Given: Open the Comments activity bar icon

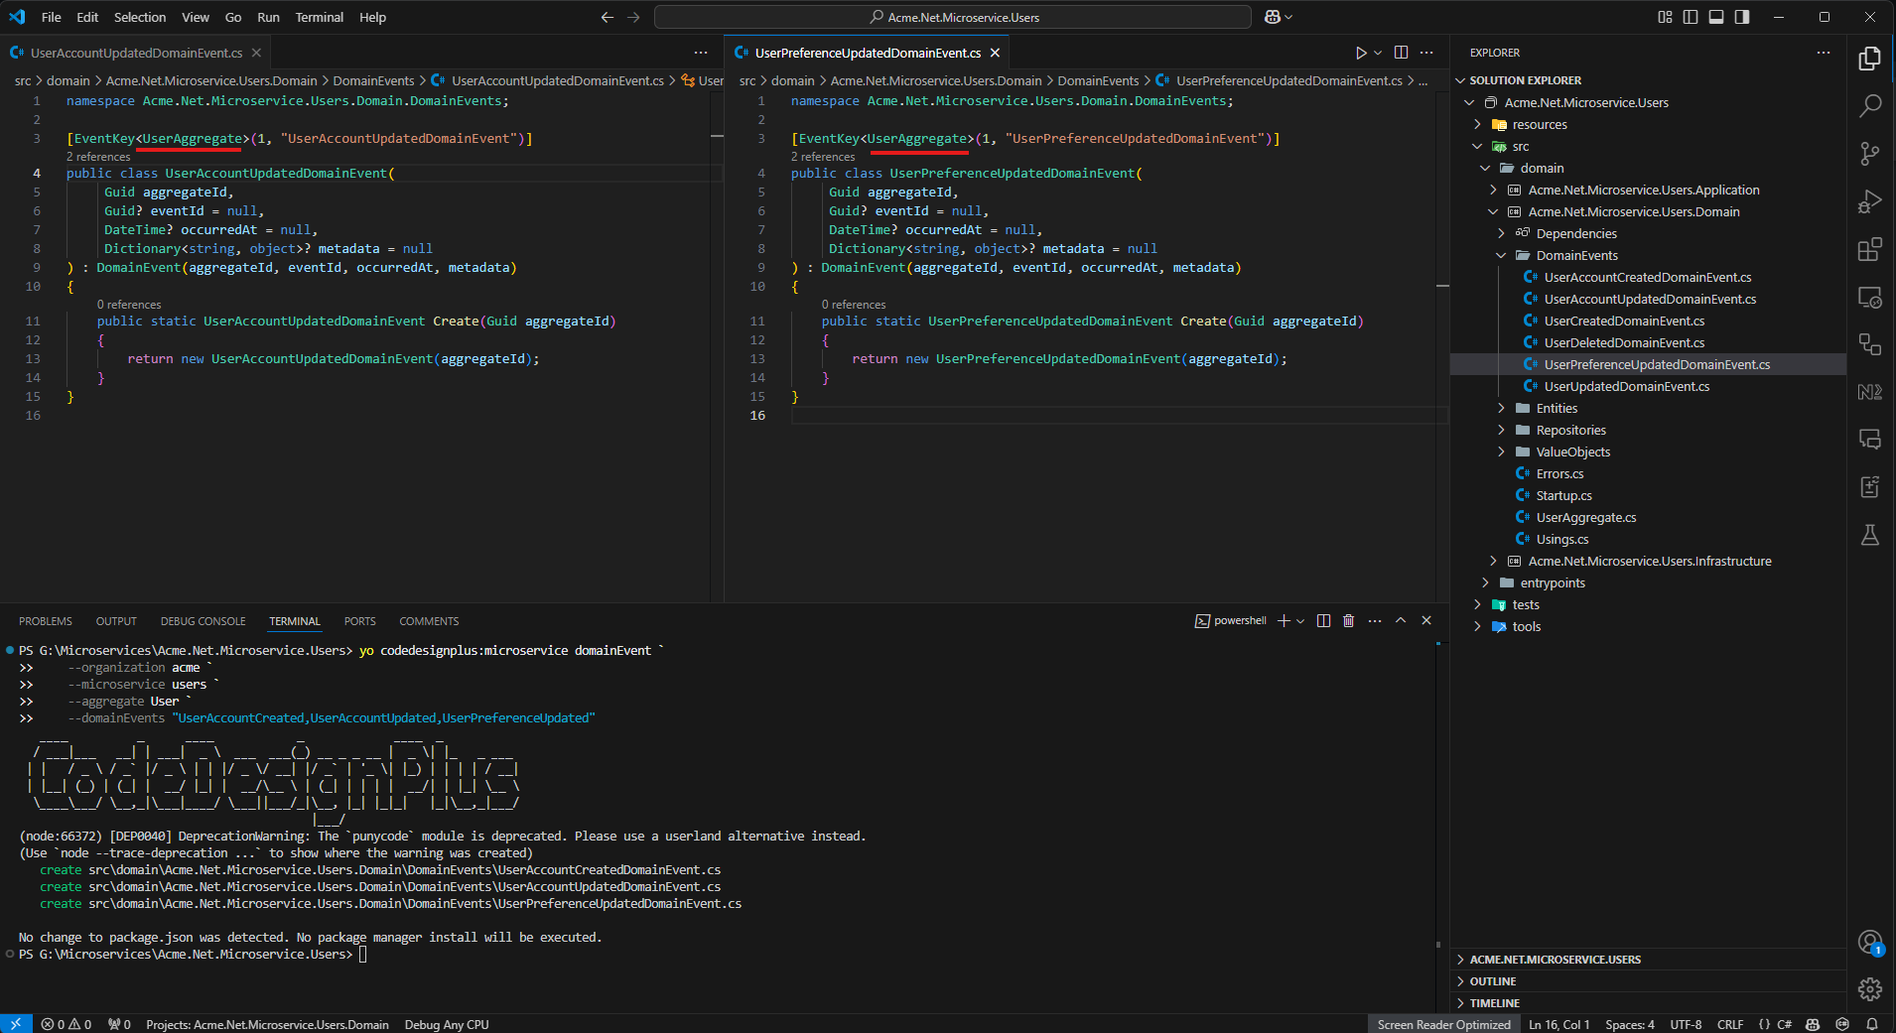Looking at the screenshot, I should 1870,440.
